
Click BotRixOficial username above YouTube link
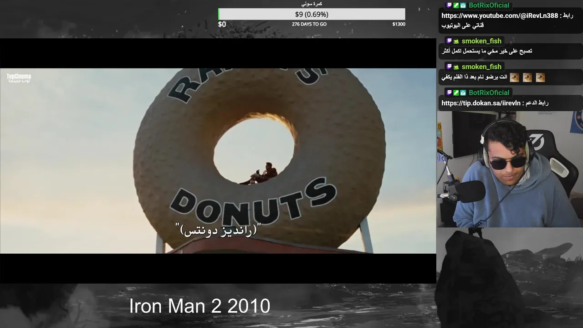[x=489, y=5]
